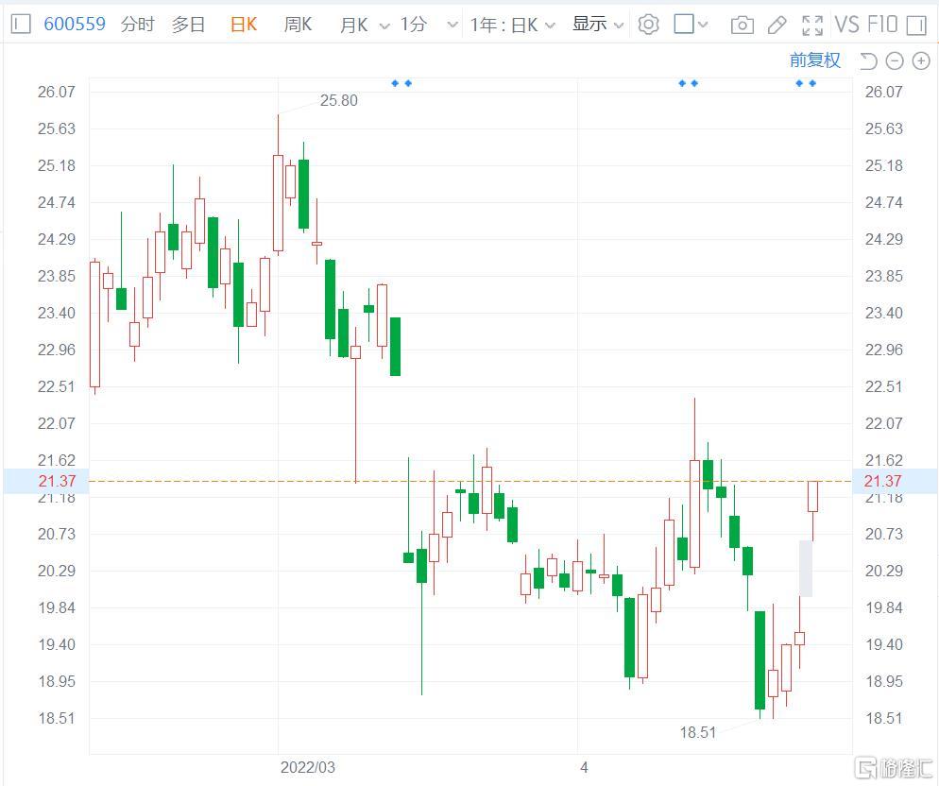Image resolution: width=939 pixels, height=786 pixels.
Task: Click the middle blue diamond event marker pair
Action: click(688, 83)
